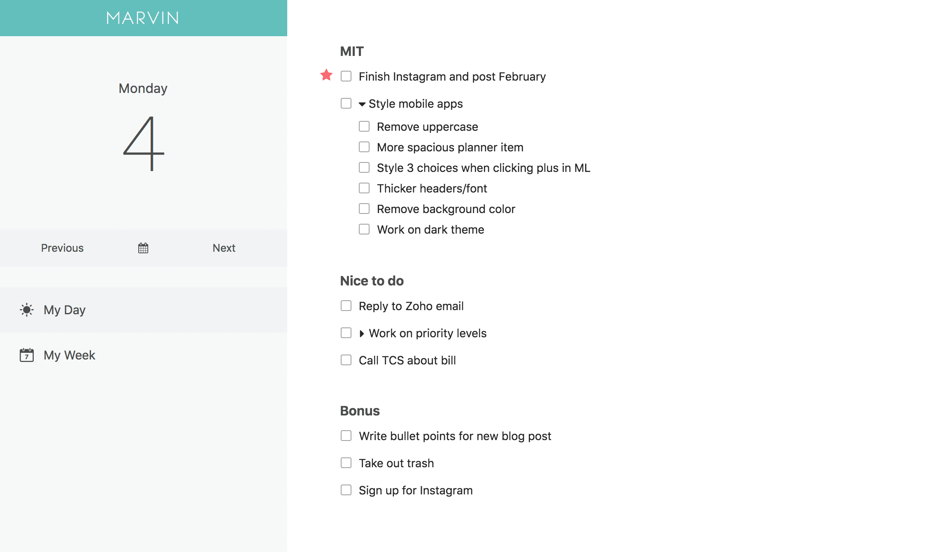
Task: Click the sun icon beside My Day
Action: 27,310
